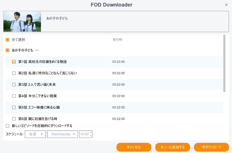Check episode 第6話 親に妊娠を告げる時
The width and height of the screenshot is (232, 153).
(x=14, y=119)
